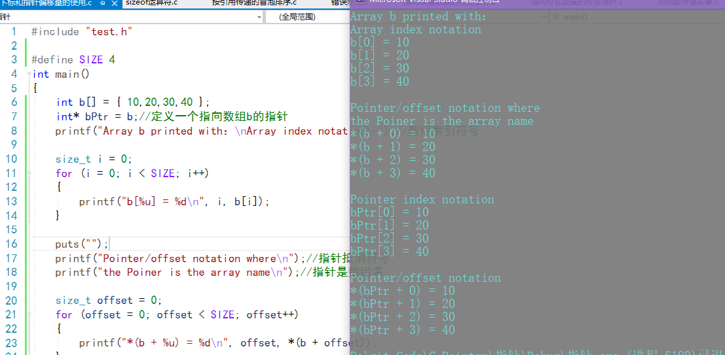725x355 pixels.
Task: Pin the 下标和指针偏移量的使用.c tab
Action: (102, 3)
